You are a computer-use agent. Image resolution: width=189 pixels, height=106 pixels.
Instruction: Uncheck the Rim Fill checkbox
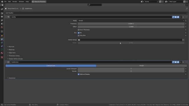coord(79,33)
